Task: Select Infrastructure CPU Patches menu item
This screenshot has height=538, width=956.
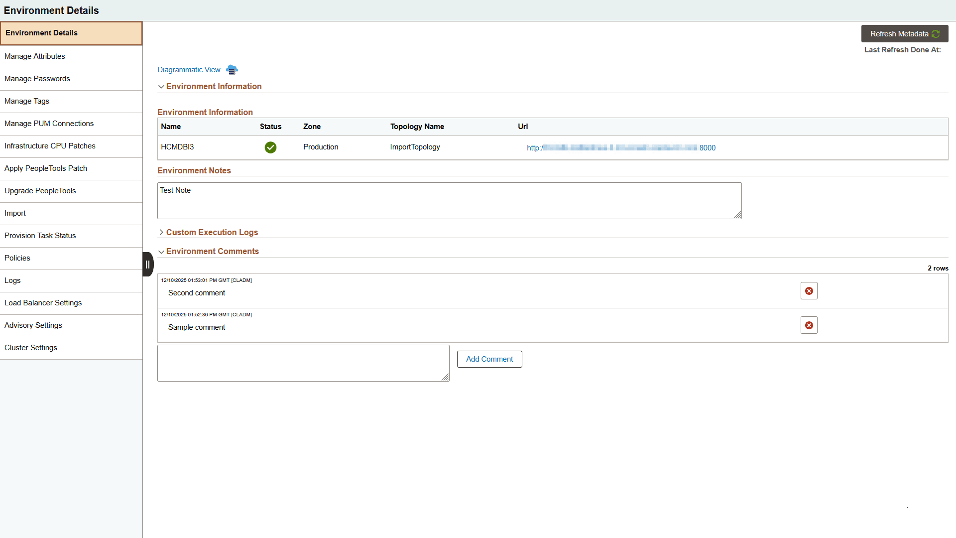Action: 50,146
